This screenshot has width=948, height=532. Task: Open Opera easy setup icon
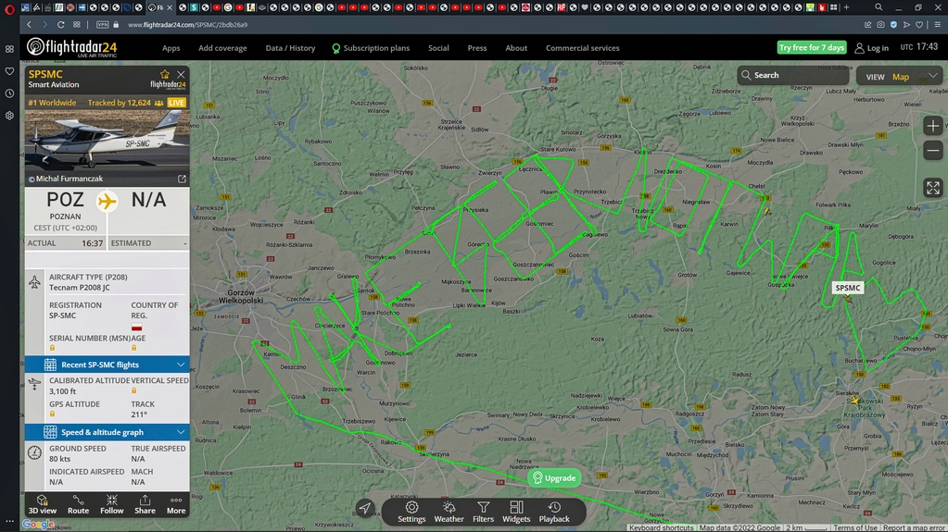(x=938, y=25)
